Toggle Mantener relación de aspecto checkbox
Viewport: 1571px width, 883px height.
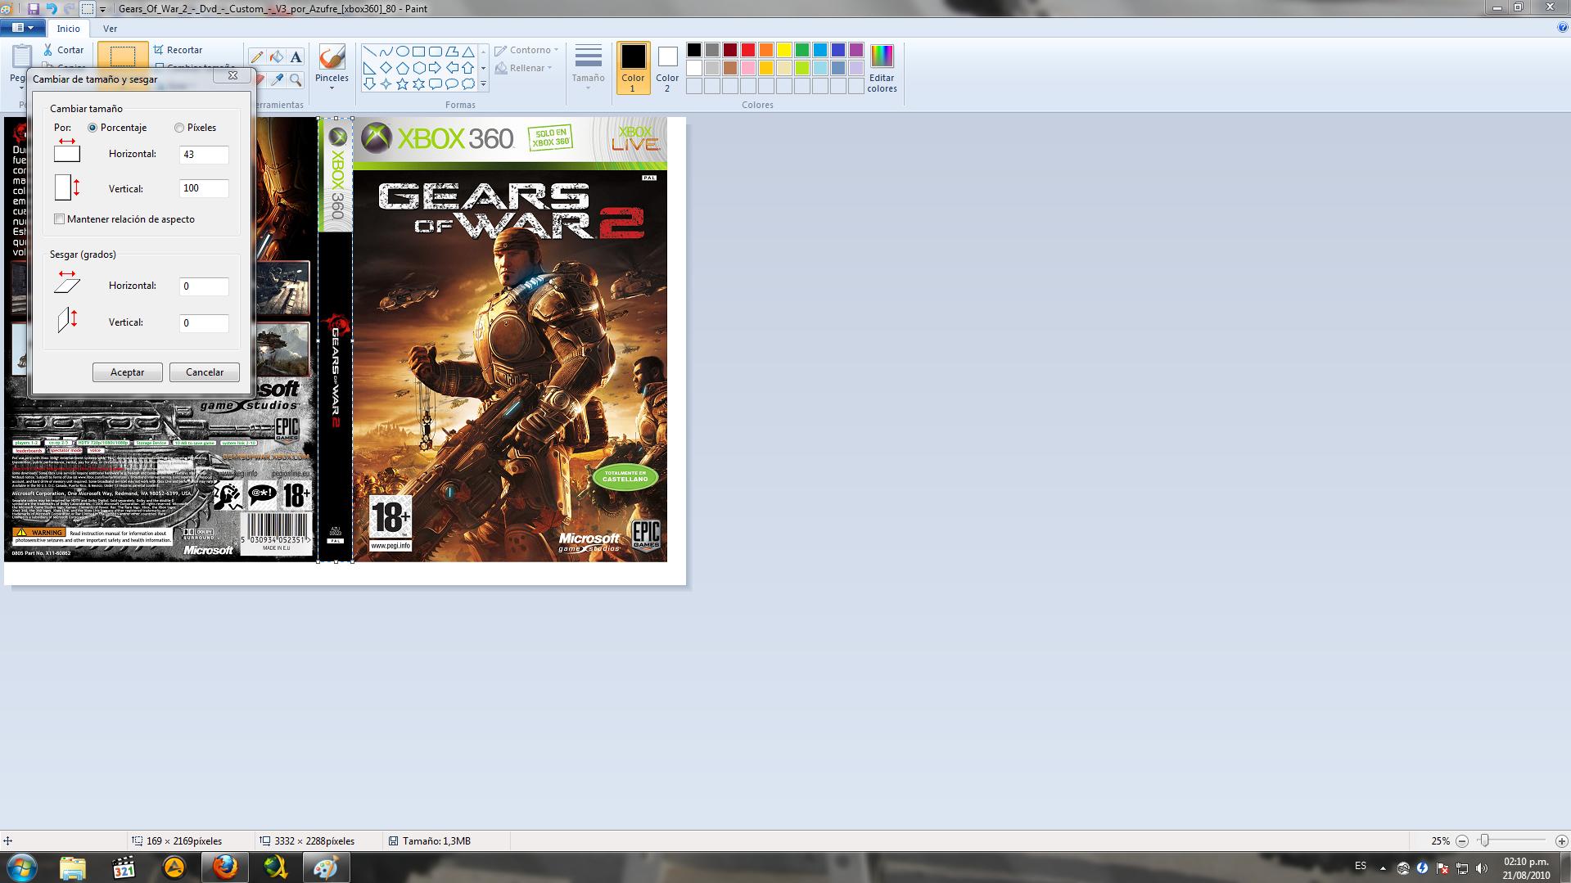coord(59,219)
